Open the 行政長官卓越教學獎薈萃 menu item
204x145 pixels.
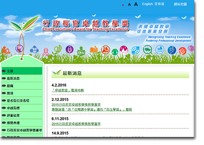[x=22, y=130]
